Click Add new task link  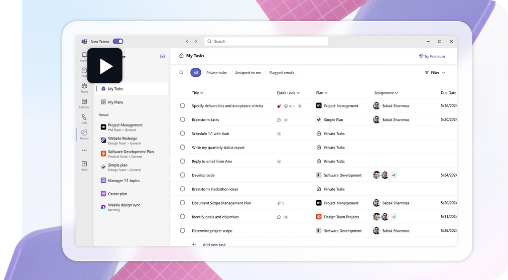(214, 244)
